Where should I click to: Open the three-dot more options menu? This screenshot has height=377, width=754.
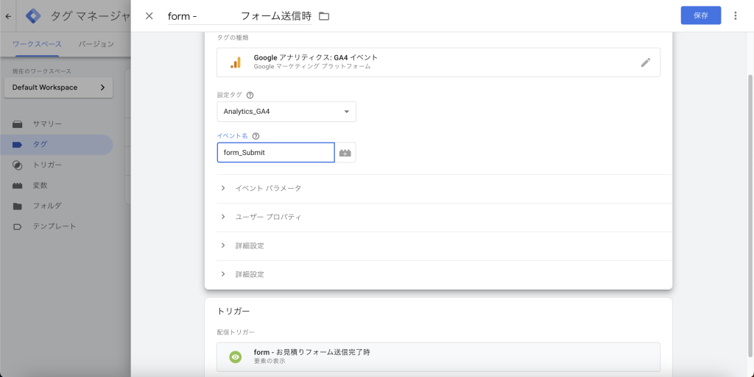click(x=736, y=16)
